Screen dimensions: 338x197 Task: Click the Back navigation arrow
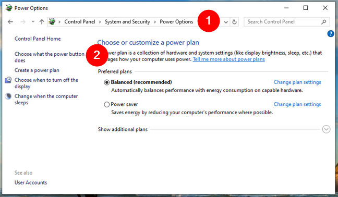coord(10,22)
